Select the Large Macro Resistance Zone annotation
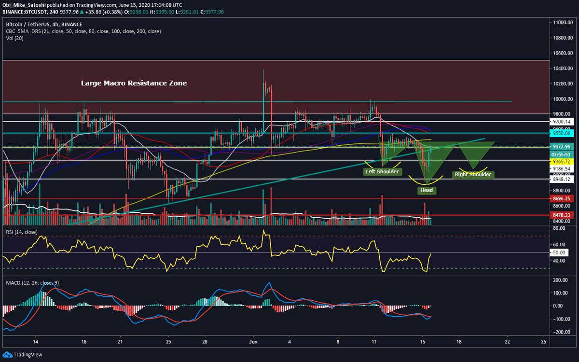The image size is (579, 362). [134, 83]
